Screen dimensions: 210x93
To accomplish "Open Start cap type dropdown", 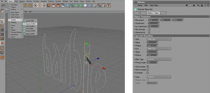I will 159,39.
